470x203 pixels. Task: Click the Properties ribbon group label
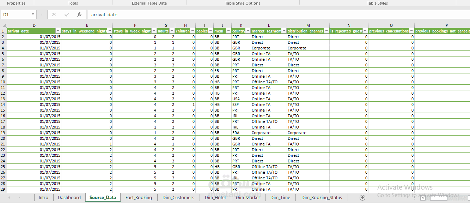pos(16,3)
